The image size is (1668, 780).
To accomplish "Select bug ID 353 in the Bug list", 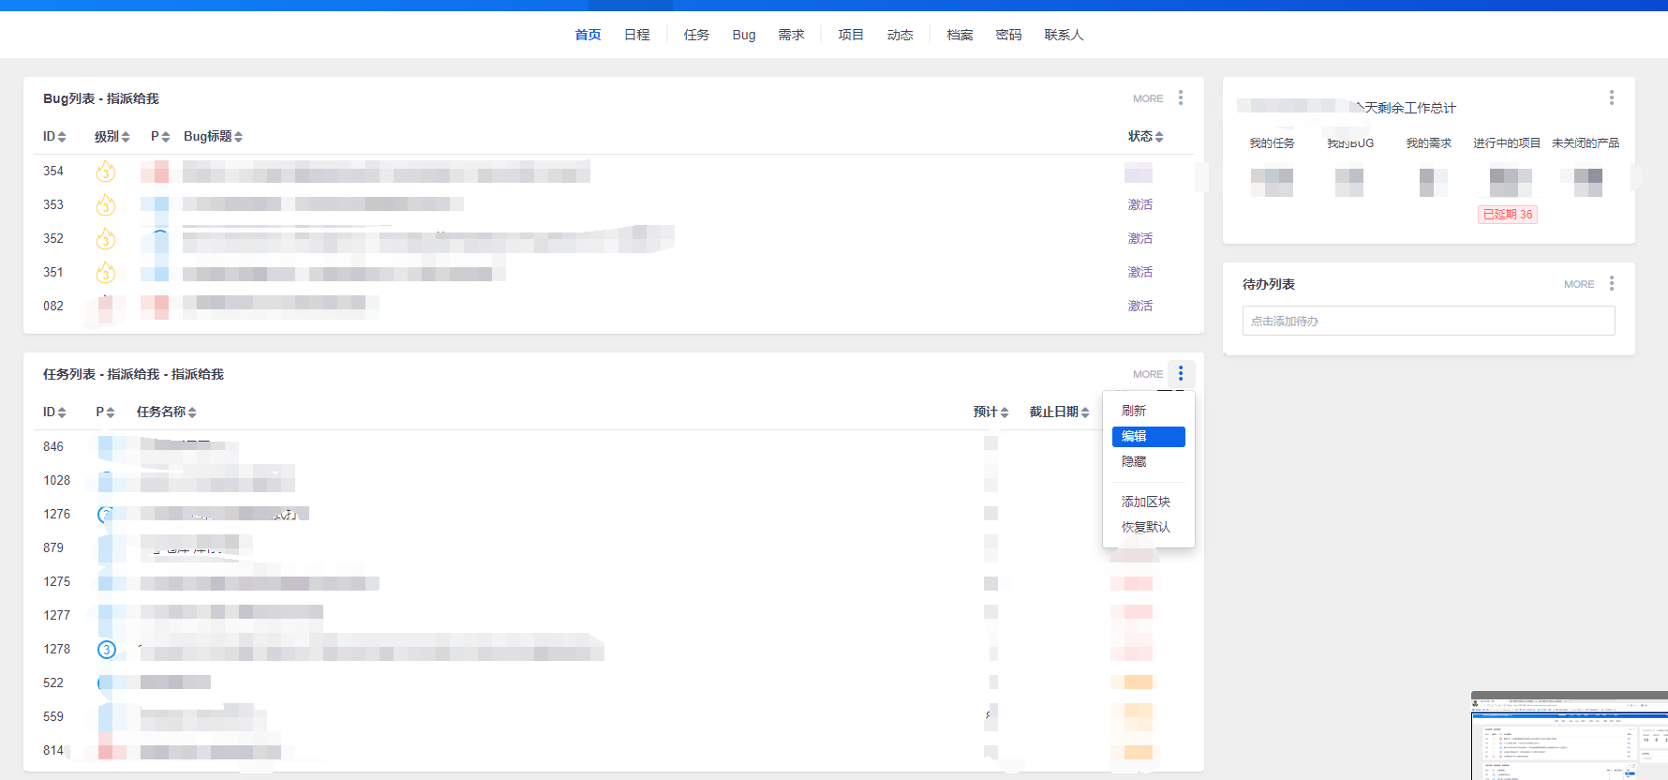I will point(53,204).
